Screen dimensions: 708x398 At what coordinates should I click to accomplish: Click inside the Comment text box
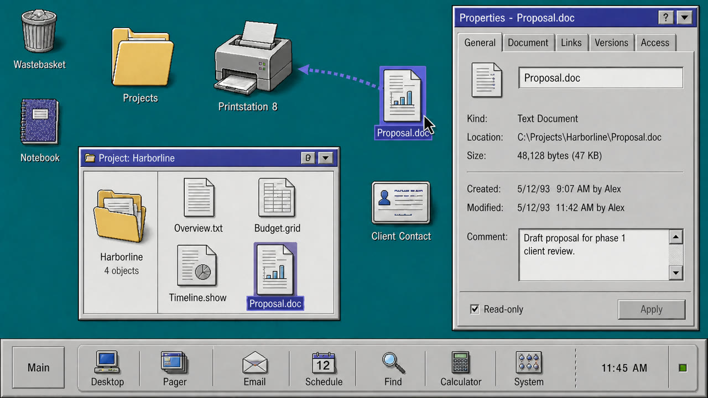(594, 255)
